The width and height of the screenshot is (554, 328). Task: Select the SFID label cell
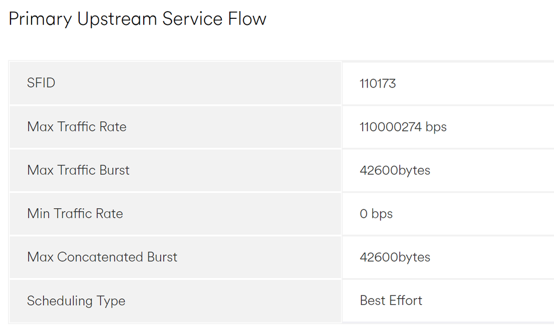click(x=175, y=83)
